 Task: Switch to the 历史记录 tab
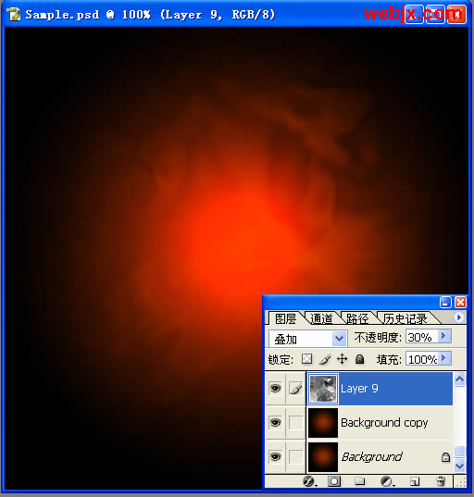pyautogui.click(x=405, y=318)
